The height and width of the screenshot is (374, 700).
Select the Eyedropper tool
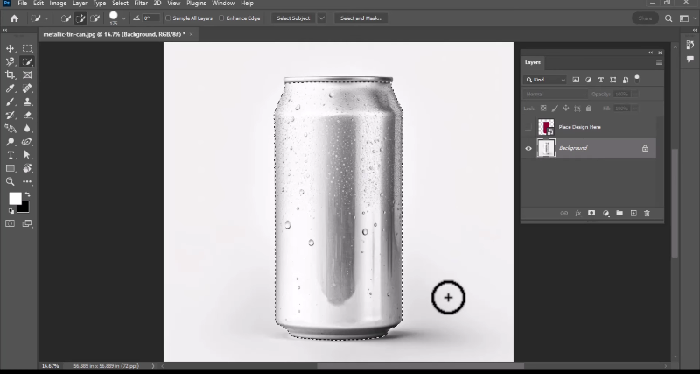(10, 88)
